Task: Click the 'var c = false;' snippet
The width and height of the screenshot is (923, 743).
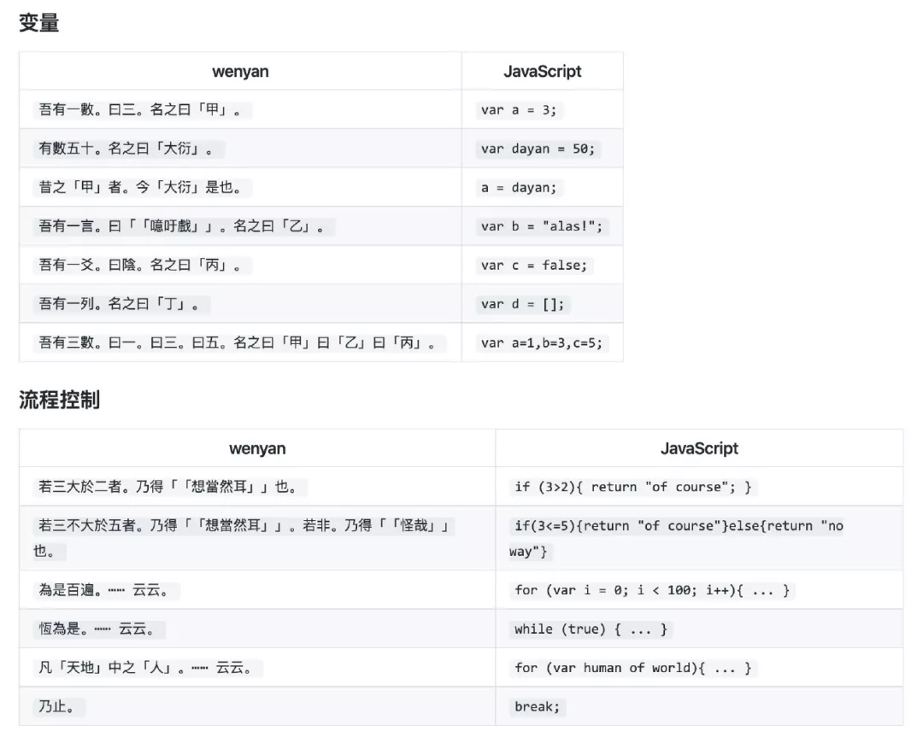Action: tap(534, 266)
